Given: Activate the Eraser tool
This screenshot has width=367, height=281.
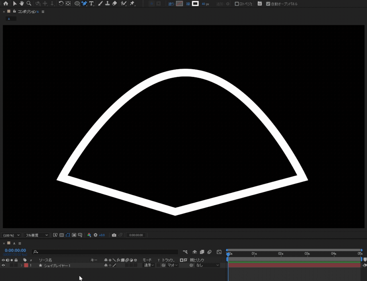Looking at the screenshot, I should (x=115, y=3).
